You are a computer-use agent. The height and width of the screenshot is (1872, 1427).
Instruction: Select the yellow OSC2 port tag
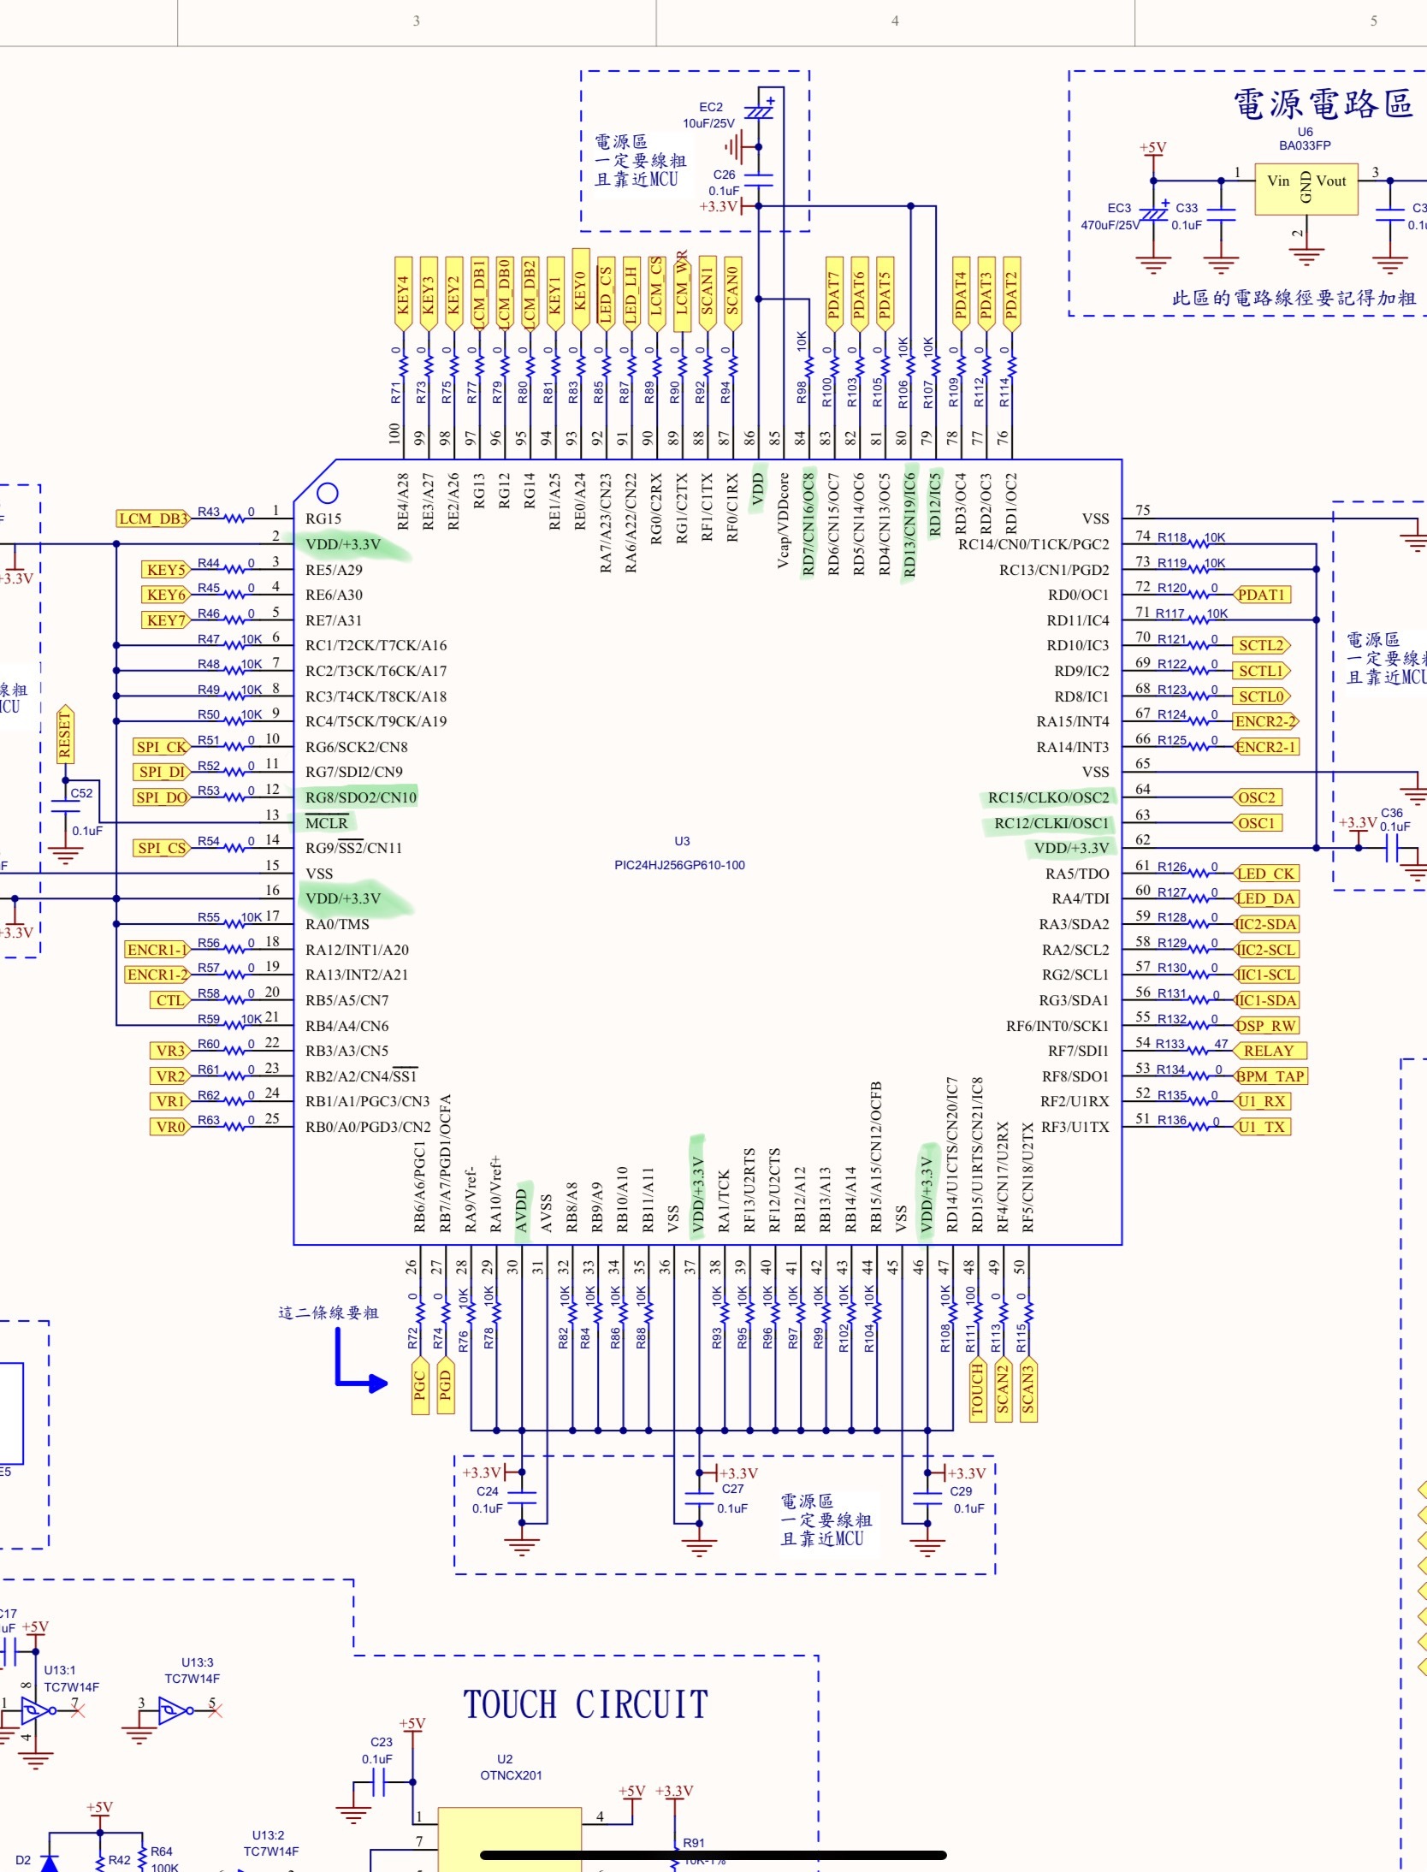1258,797
